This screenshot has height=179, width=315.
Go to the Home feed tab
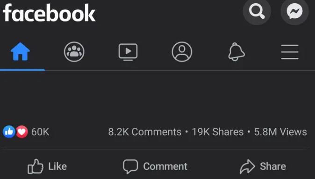point(20,52)
